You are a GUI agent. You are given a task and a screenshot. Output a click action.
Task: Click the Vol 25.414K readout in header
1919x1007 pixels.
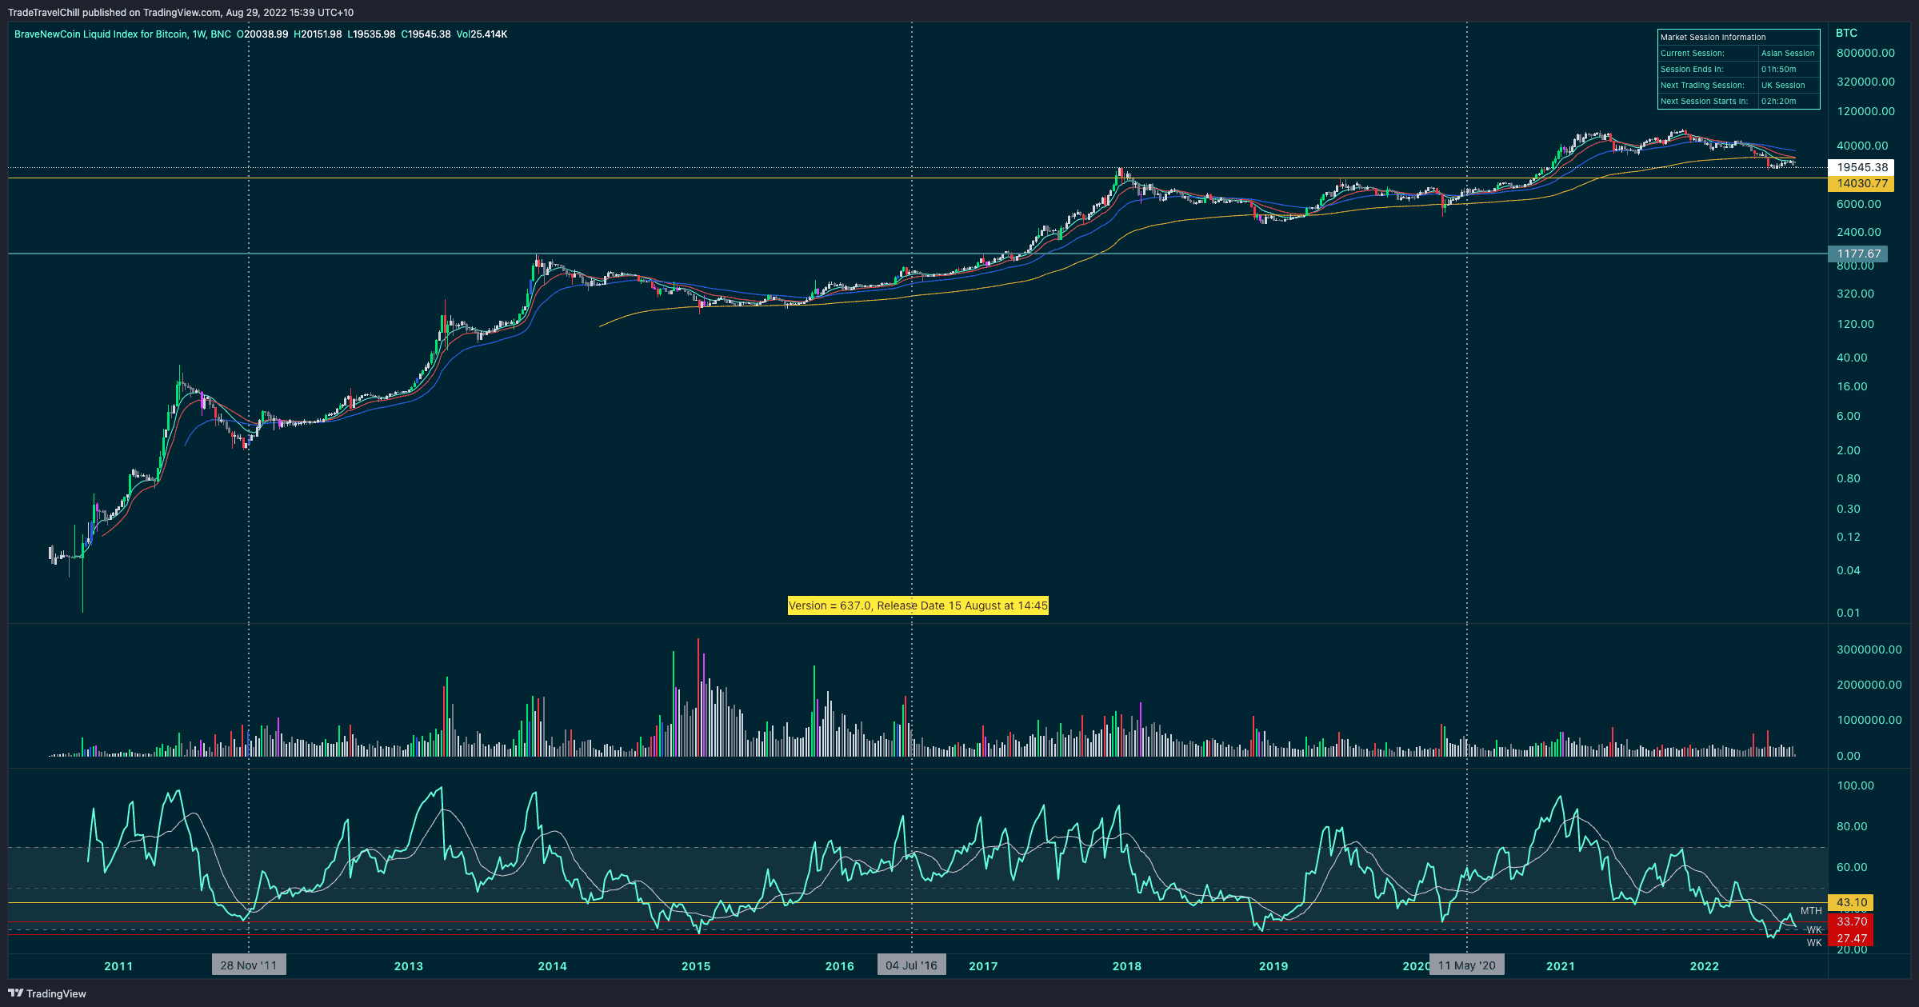click(x=482, y=34)
